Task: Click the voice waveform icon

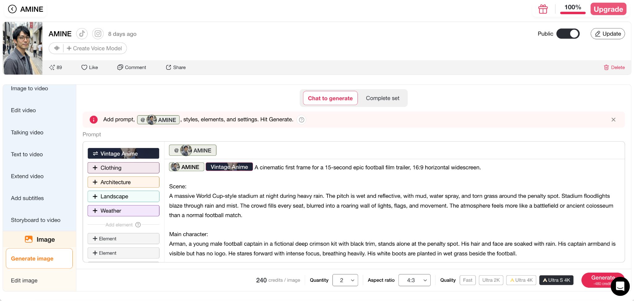Action: tap(57, 48)
